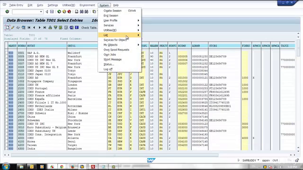Click the yellow Exit icon
303x170 pixels.
[x=64, y=11]
